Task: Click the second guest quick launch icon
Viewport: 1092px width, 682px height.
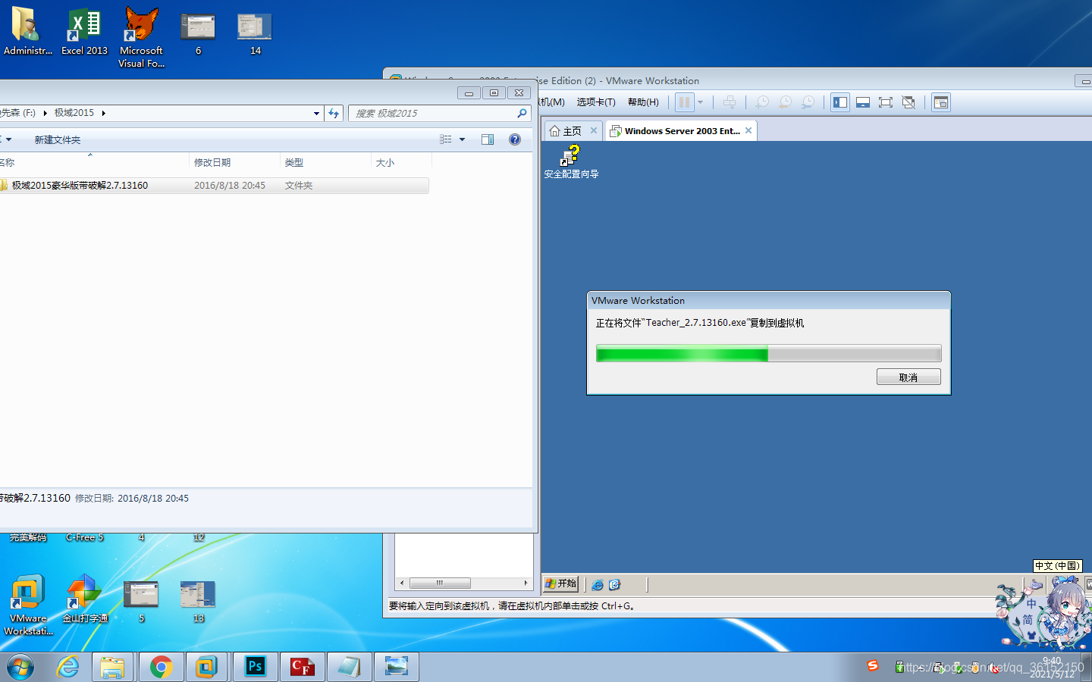Action: click(x=615, y=584)
